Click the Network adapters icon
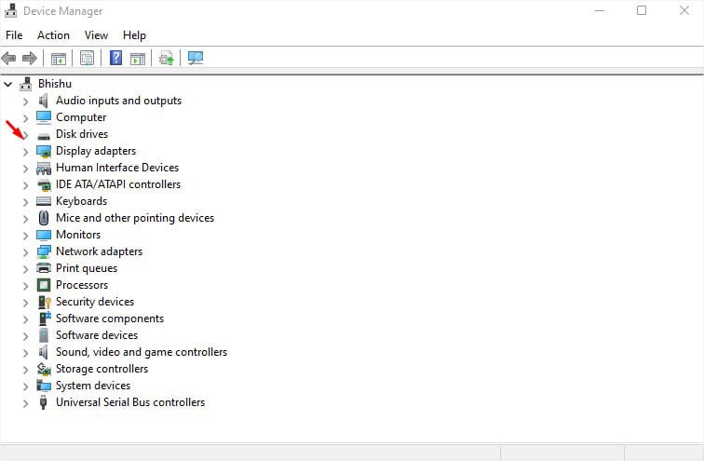 click(44, 251)
